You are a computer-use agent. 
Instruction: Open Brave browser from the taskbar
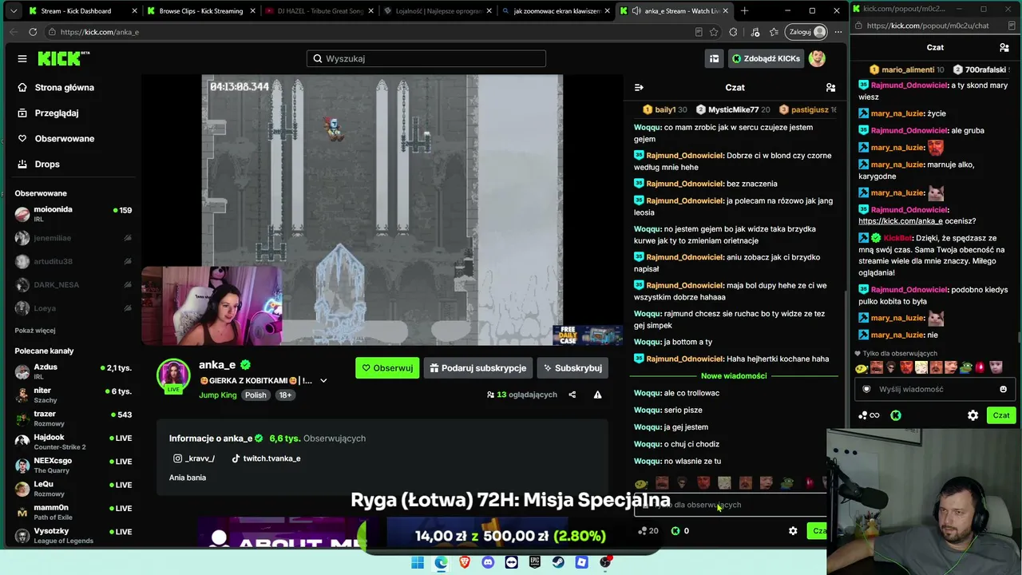[464, 562]
